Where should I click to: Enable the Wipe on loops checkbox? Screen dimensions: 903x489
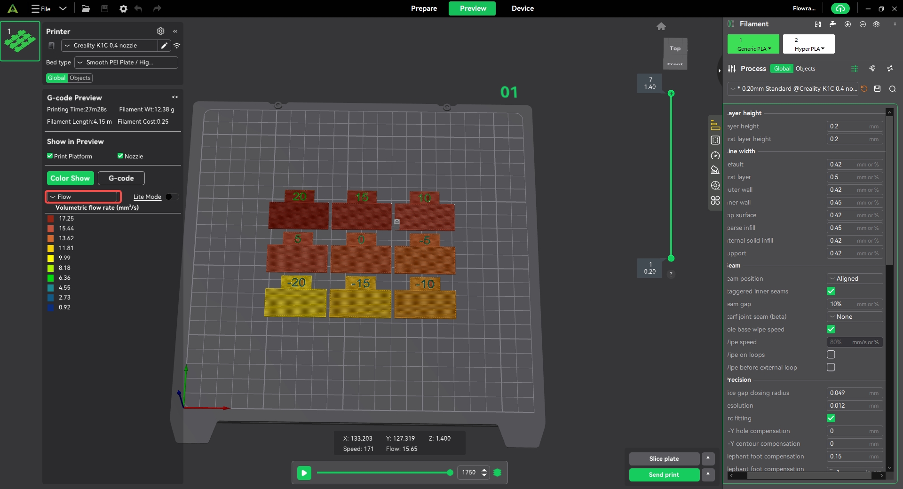(831, 355)
